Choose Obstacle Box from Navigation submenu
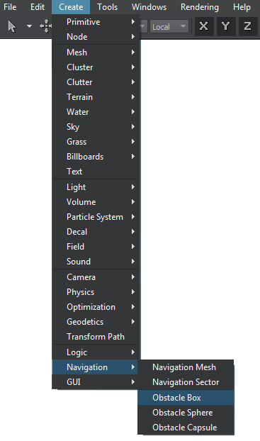 (186, 398)
